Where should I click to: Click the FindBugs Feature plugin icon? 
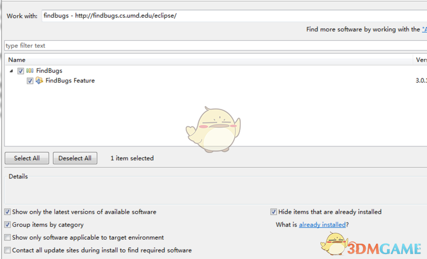pos(39,81)
